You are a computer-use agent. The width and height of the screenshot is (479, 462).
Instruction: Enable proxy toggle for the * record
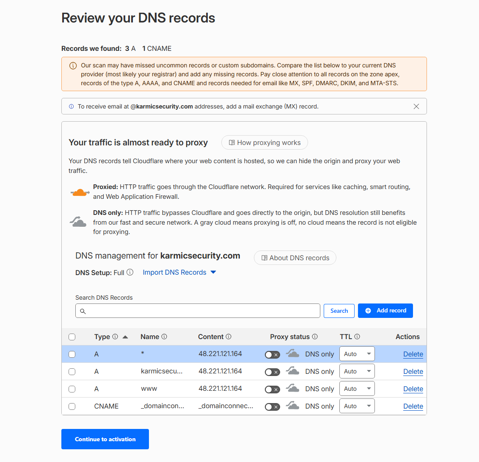coord(272,355)
